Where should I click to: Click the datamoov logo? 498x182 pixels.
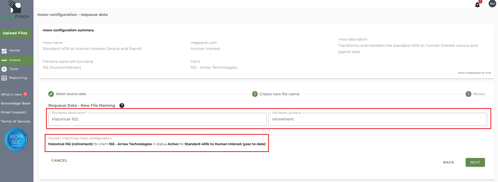tap(16, 10)
